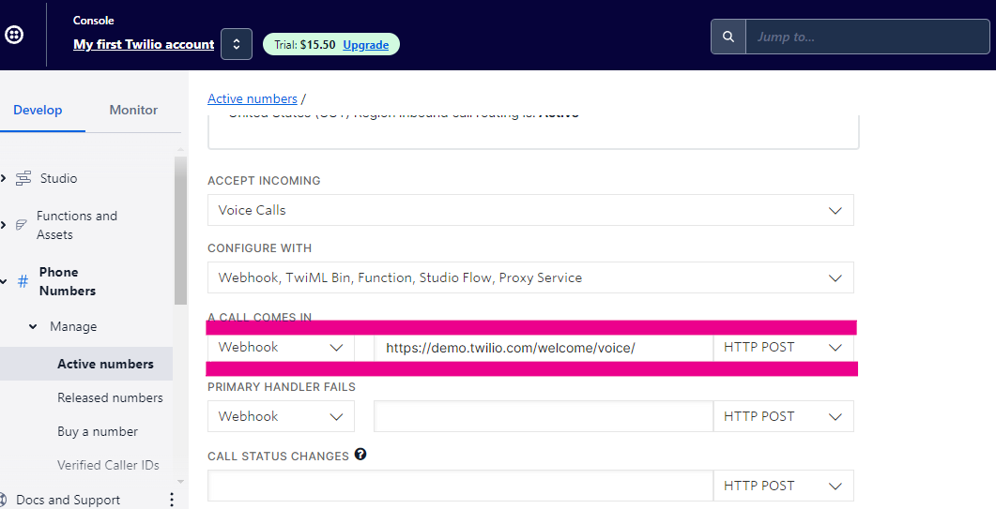
Task: Open the Primary Handler Fails Webhook dropdown
Action: tap(281, 416)
